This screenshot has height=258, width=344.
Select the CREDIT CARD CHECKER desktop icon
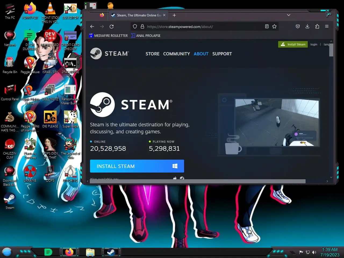70,40
